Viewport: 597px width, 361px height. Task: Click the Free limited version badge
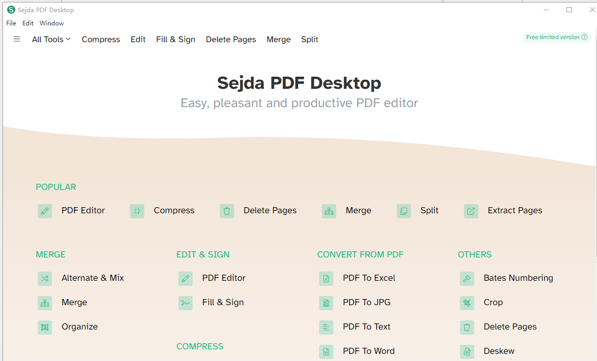tap(556, 37)
